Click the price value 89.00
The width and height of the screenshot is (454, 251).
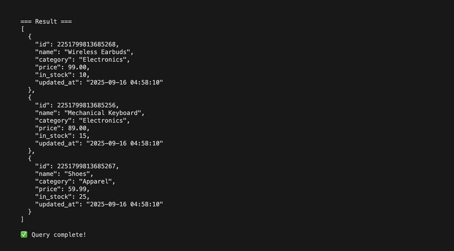pyautogui.click(x=78, y=128)
